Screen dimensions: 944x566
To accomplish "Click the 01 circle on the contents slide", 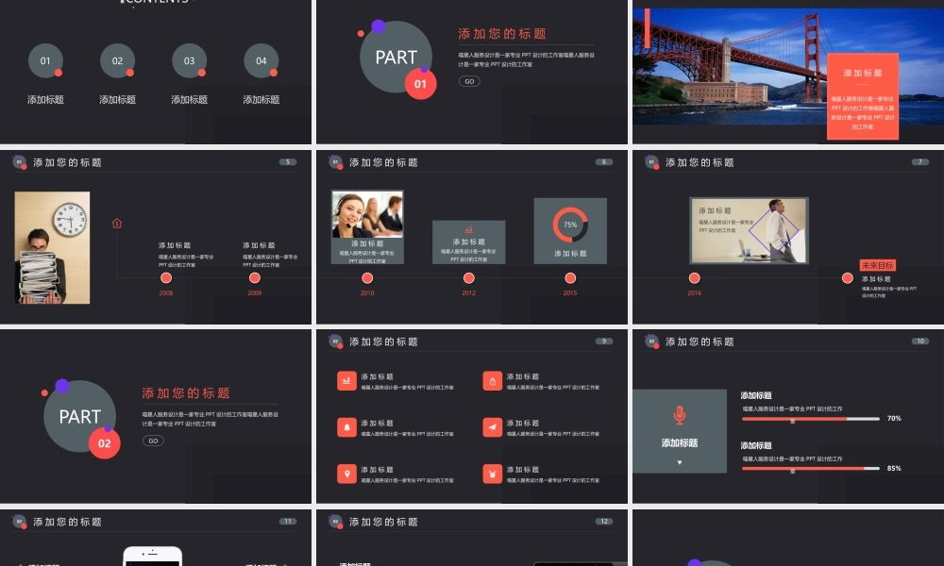I will [45, 60].
